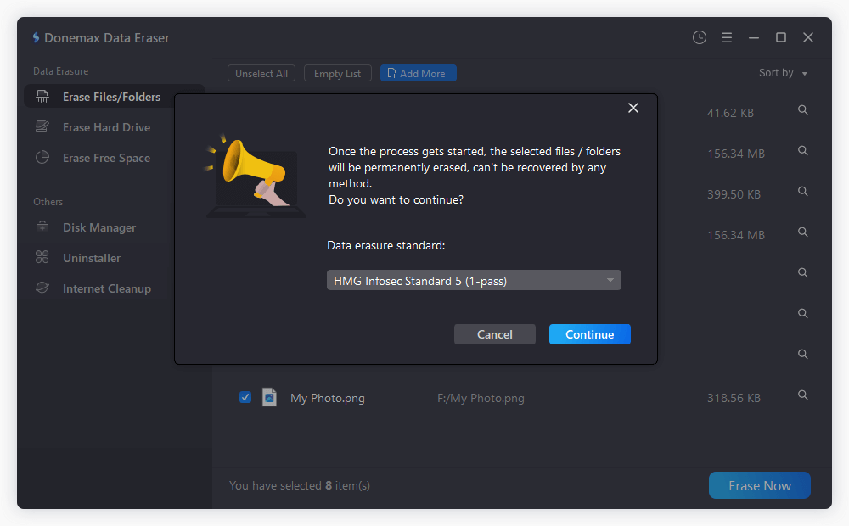Click the clock history icon in the titlebar

(700, 37)
